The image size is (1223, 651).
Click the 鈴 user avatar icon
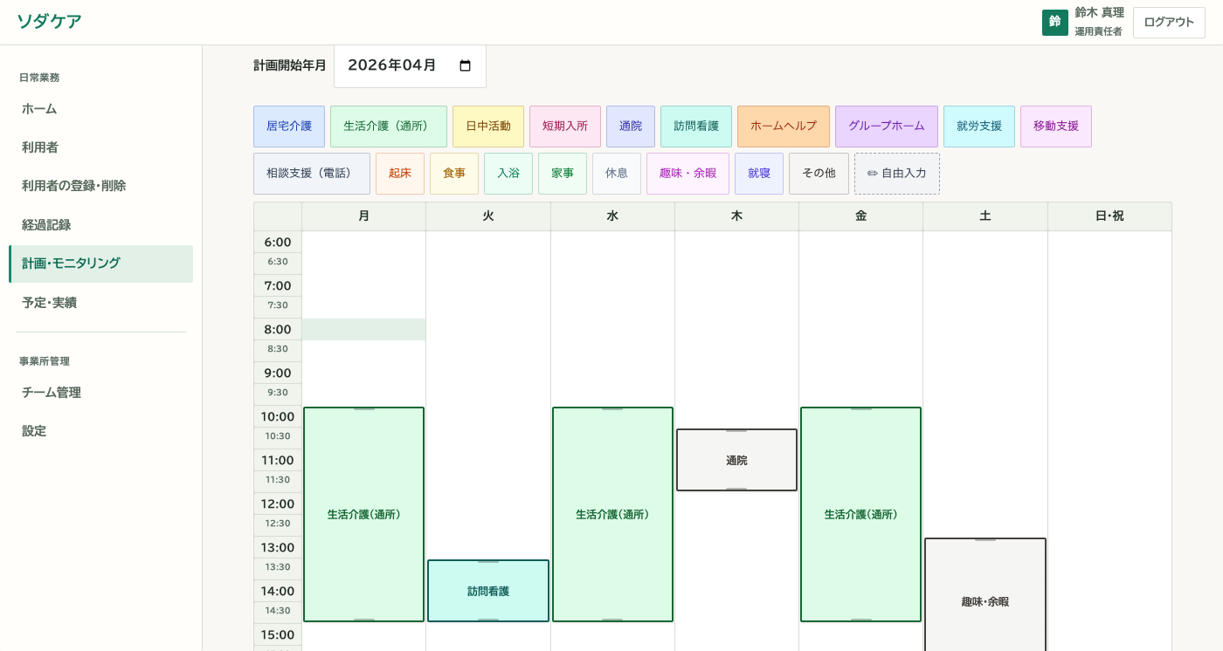[x=1055, y=23]
